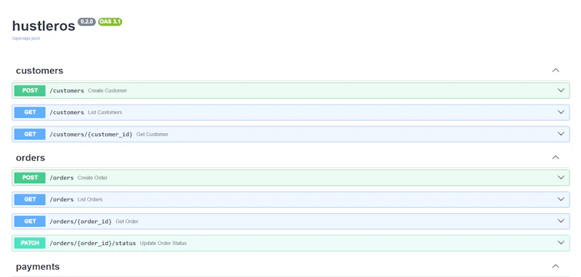This screenshot has height=277, width=581.
Task: Click GET badge for List Customers
Action: click(30, 113)
